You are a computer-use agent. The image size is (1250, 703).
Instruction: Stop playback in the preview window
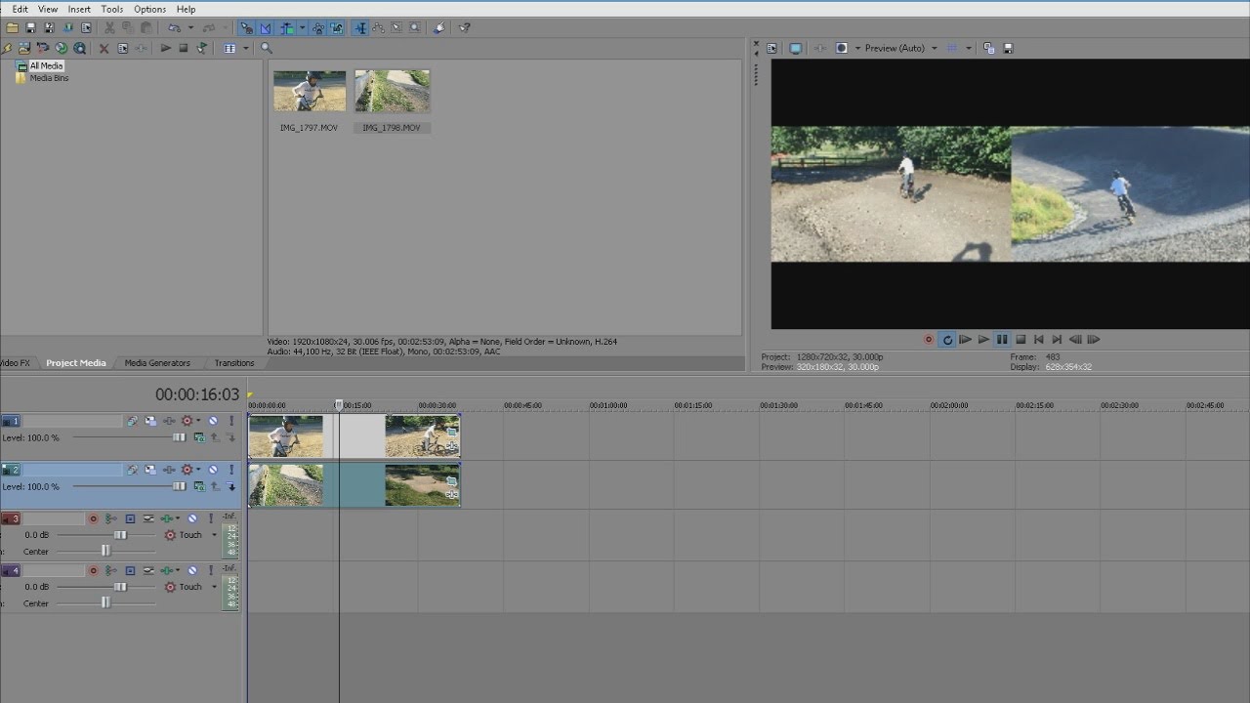(1021, 340)
